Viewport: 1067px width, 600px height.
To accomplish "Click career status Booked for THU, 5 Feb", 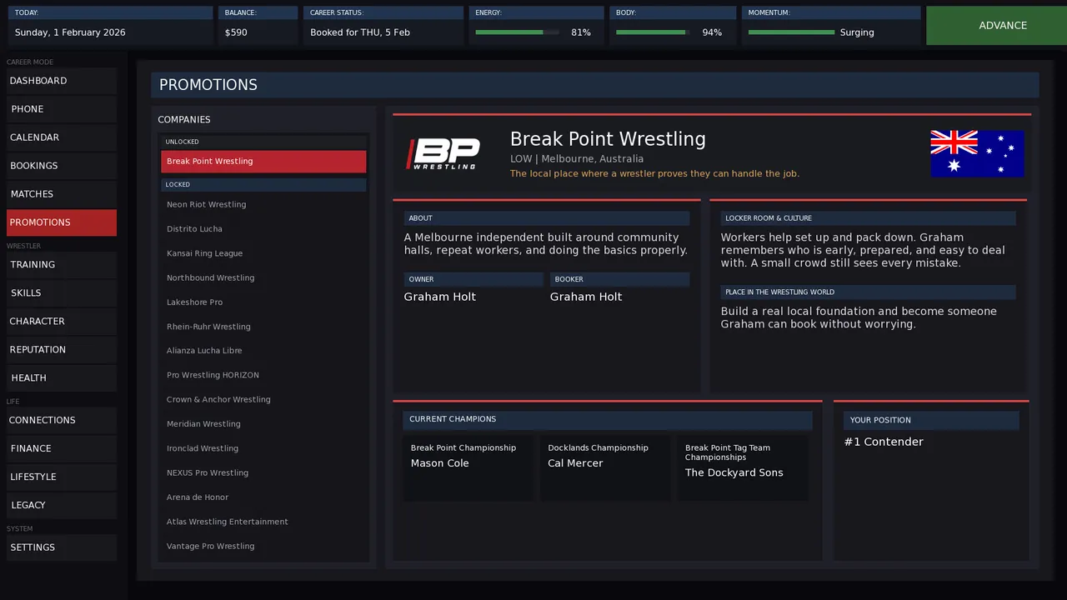I will click(360, 32).
